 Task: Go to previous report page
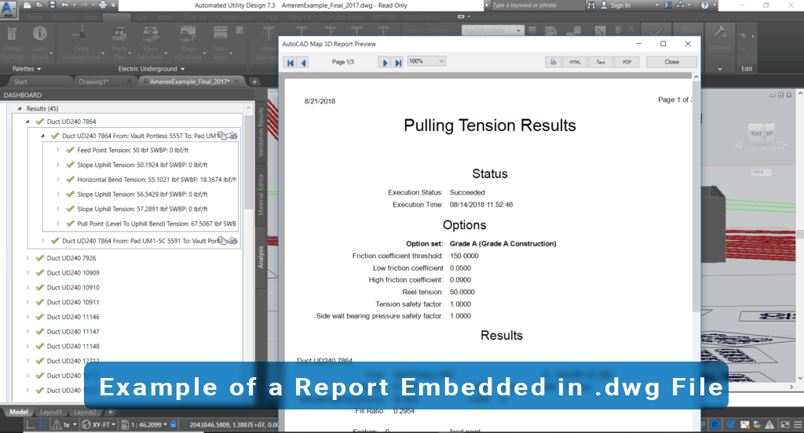pos(303,63)
